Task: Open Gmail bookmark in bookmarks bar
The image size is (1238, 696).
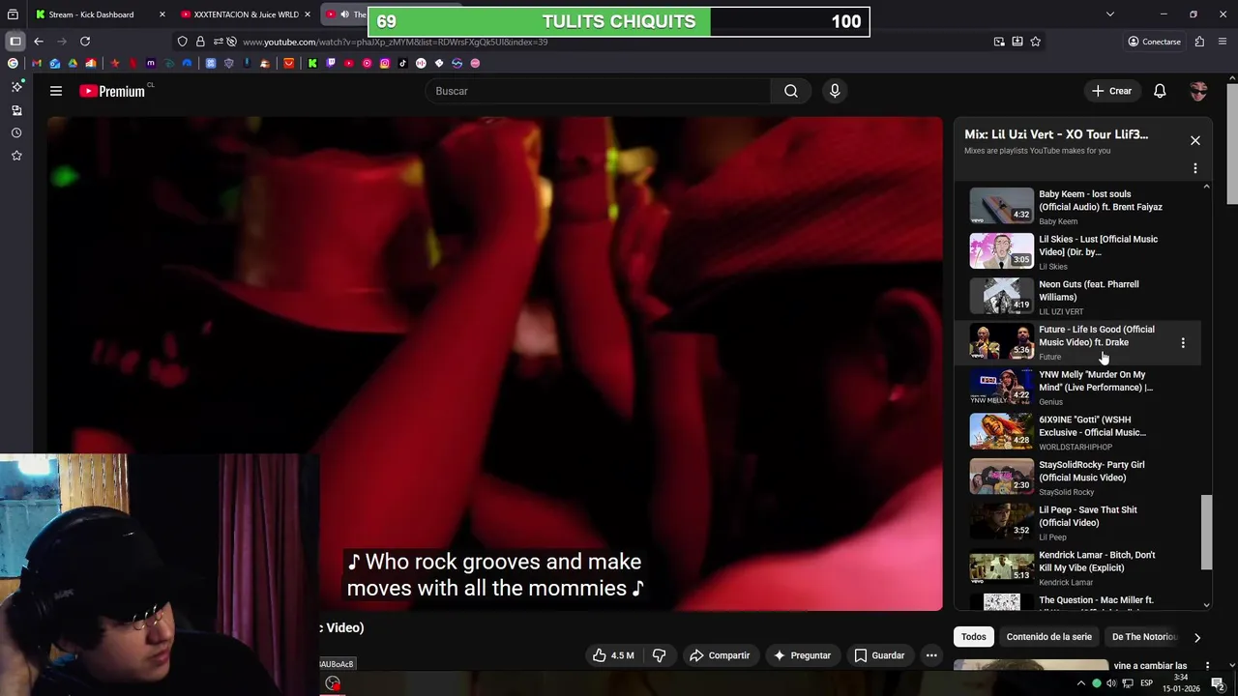Action: [x=37, y=63]
